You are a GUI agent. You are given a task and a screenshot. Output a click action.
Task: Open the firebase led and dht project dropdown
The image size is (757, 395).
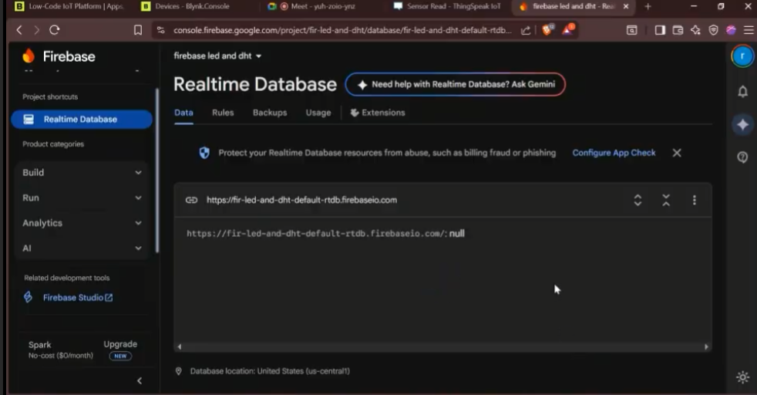[x=218, y=56]
